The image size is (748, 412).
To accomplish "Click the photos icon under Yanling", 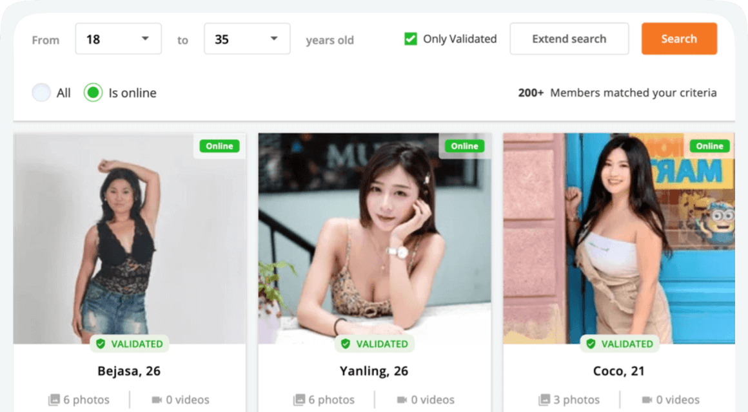I will click(x=299, y=400).
